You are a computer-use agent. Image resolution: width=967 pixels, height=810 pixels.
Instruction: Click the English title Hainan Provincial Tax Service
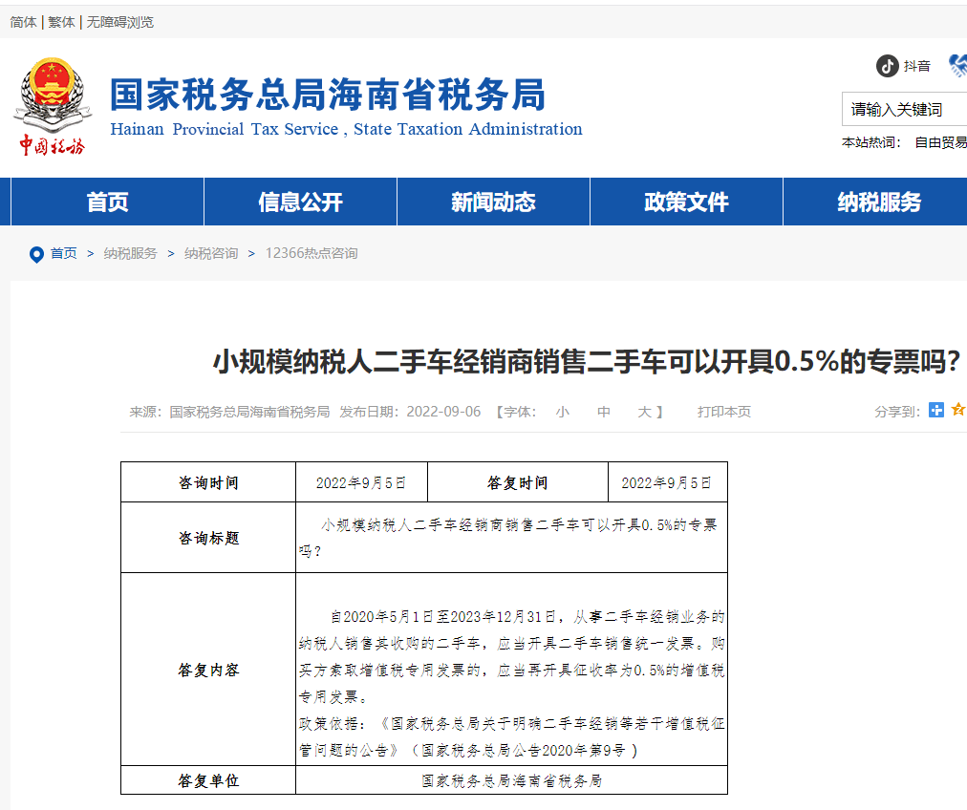click(346, 129)
